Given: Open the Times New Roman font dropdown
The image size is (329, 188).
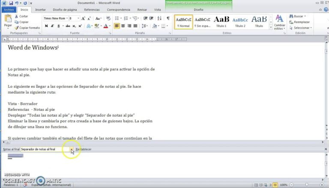Looking at the screenshot, I should [x=67, y=18].
